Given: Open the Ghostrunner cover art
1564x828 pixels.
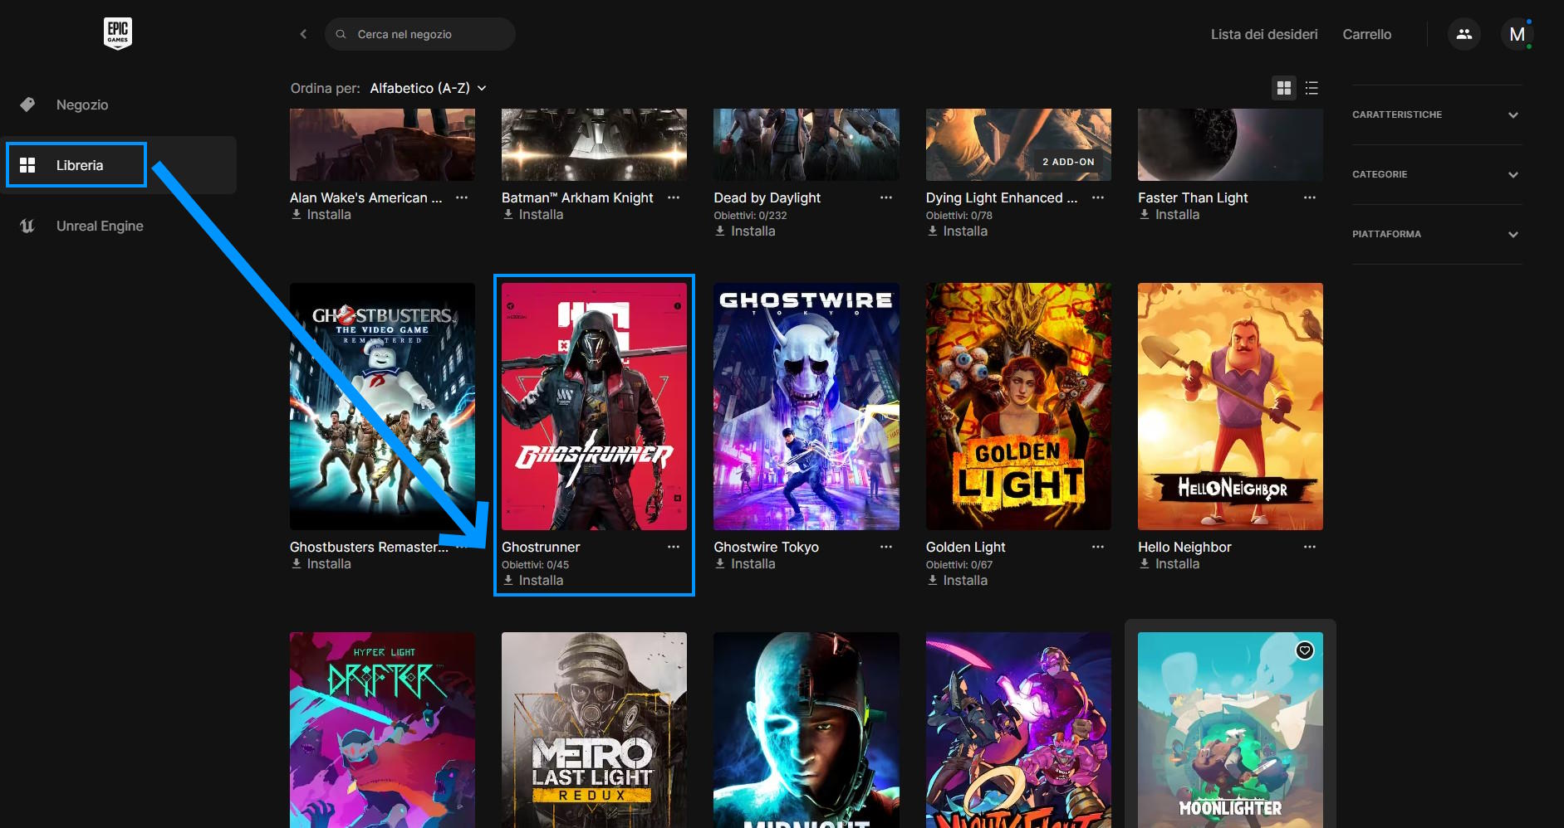Looking at the screenshot, I should pos(594,407).
